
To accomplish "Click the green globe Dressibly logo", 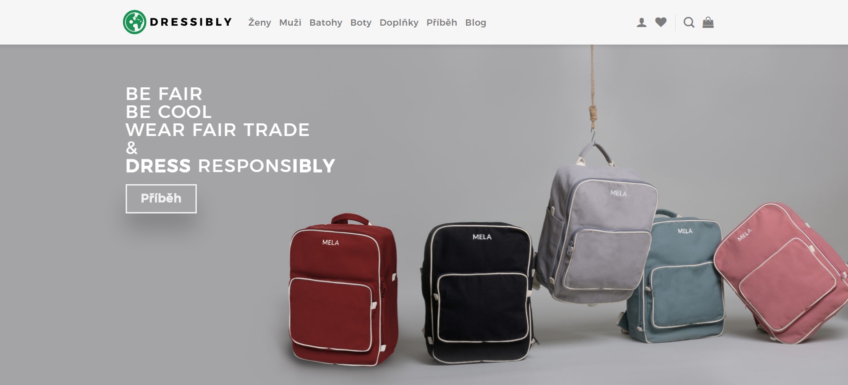I will pyautogui.click(x=134, y=22).
